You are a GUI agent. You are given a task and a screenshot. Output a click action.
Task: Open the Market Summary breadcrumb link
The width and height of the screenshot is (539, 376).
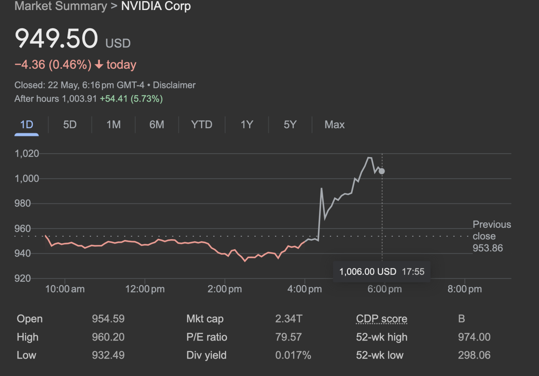tap(61, 6)
